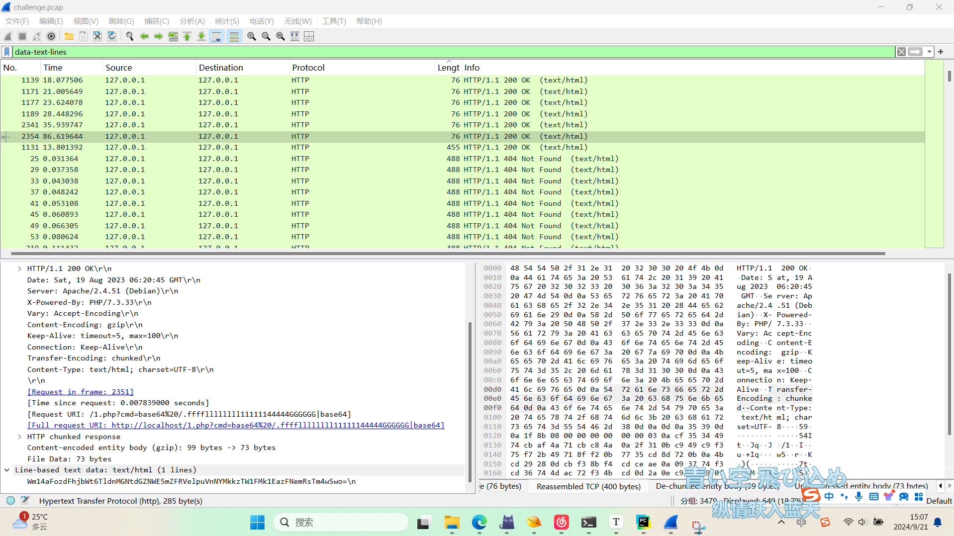Open capture options gear icon

51,36
